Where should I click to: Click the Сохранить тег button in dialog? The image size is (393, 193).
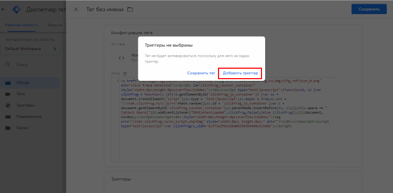click(x=201, y=73)
